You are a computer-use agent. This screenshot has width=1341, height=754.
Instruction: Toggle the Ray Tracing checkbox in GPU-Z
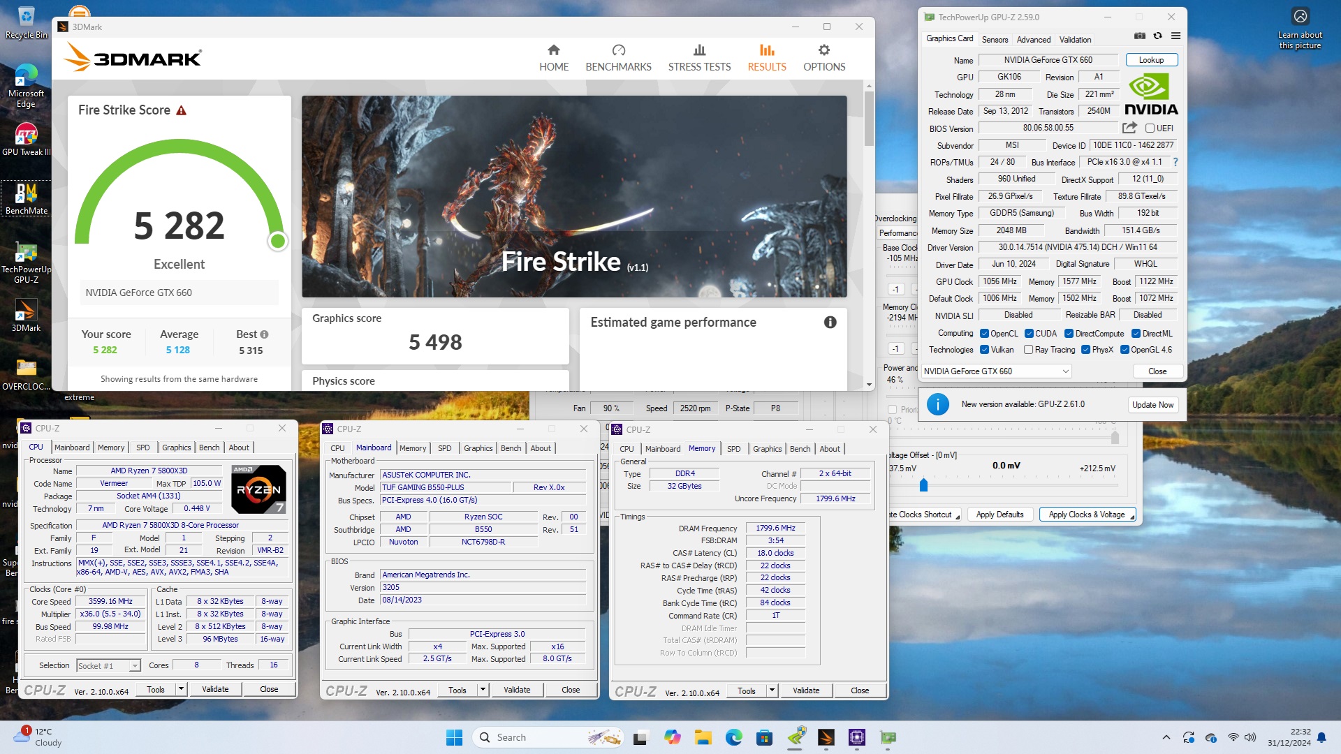pyautogui.click(x=1028, y=350)
